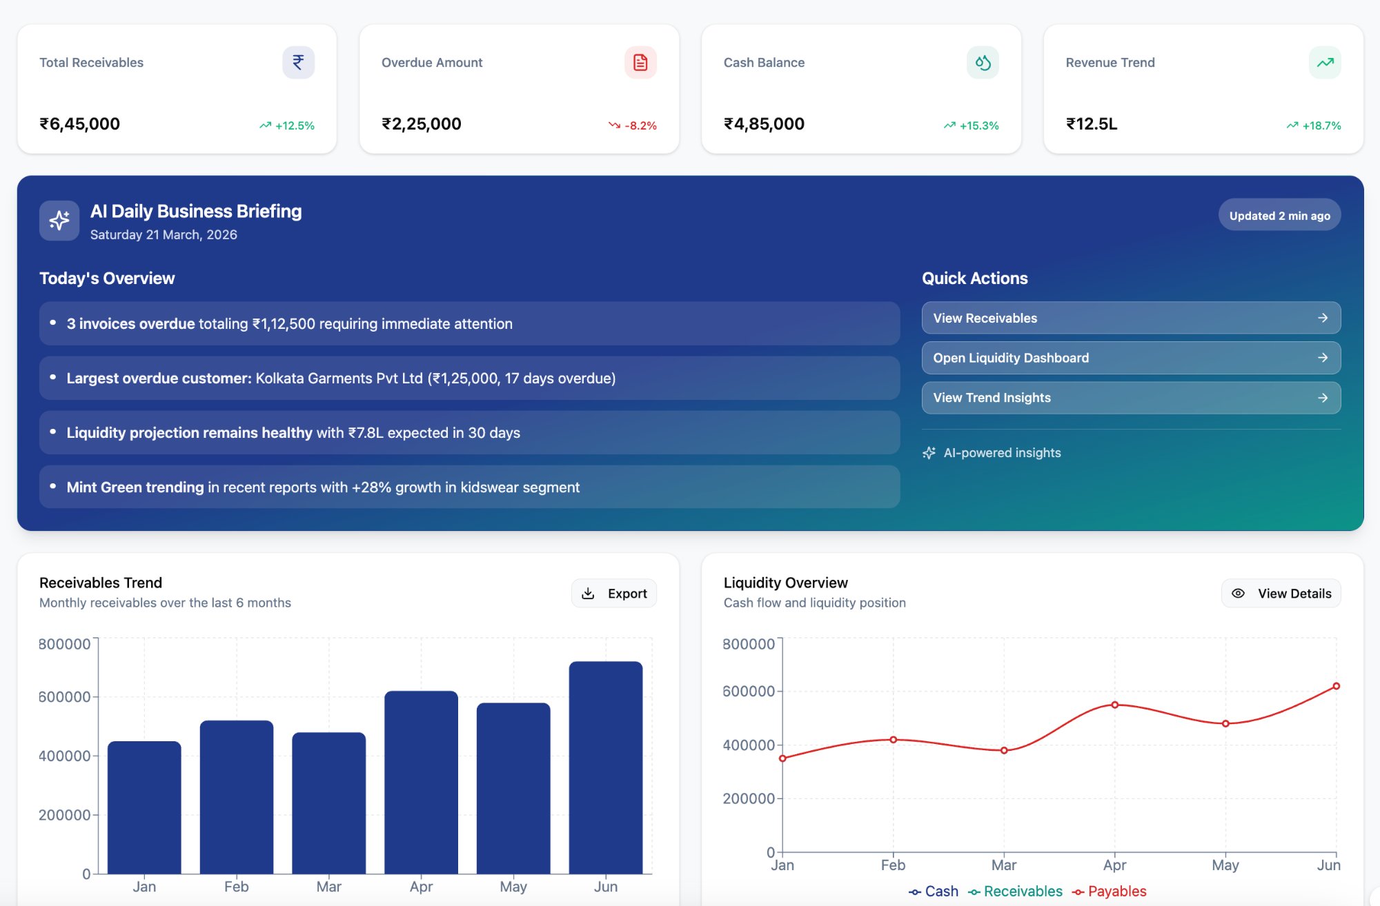
Task: Click the red invoice icon on Overdue Amount card
Action: pos(639,62)
